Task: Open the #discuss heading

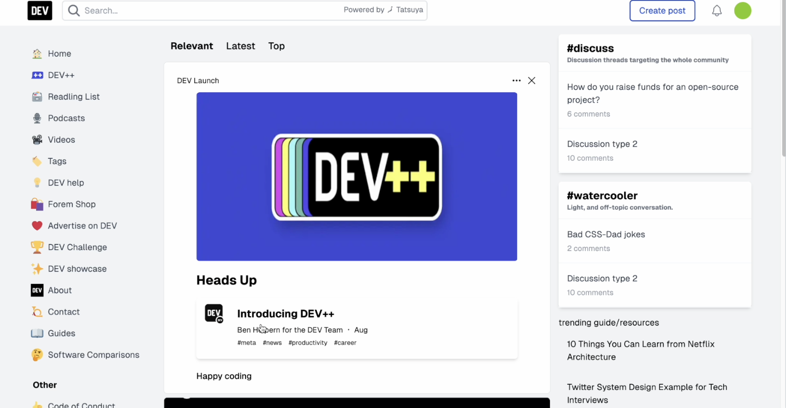Action: [590, 49]
